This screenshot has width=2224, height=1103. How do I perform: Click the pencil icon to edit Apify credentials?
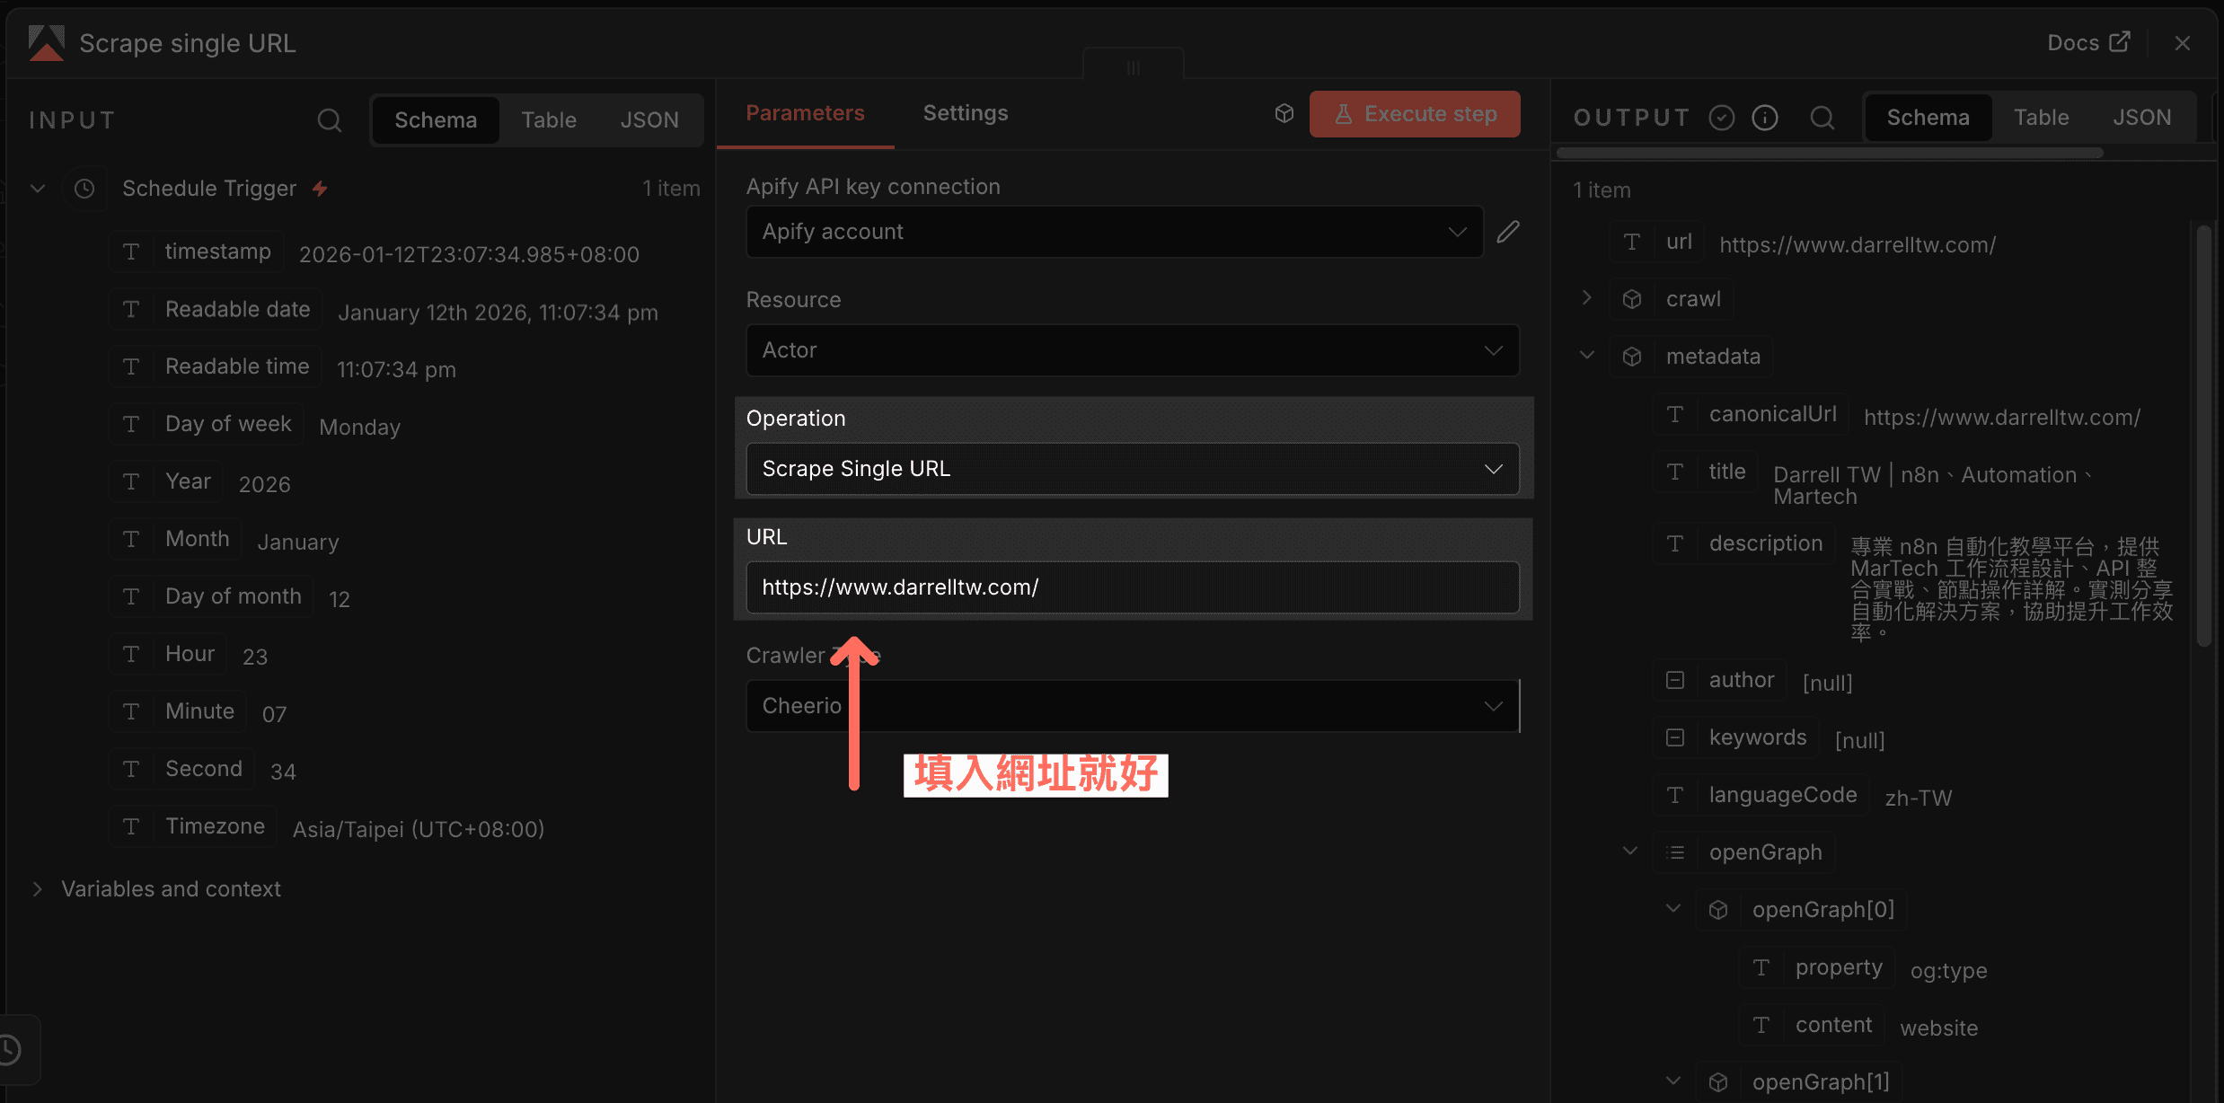(x=1509, y=231)
